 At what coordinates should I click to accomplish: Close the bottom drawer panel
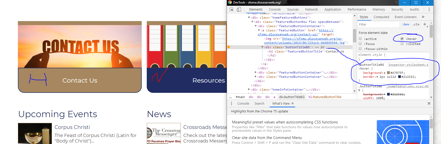(429, 103)
